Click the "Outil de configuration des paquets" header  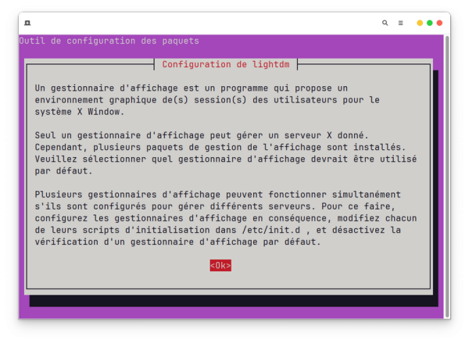109,41
